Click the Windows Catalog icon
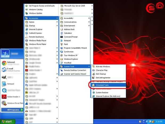 [x=27, y=10]
